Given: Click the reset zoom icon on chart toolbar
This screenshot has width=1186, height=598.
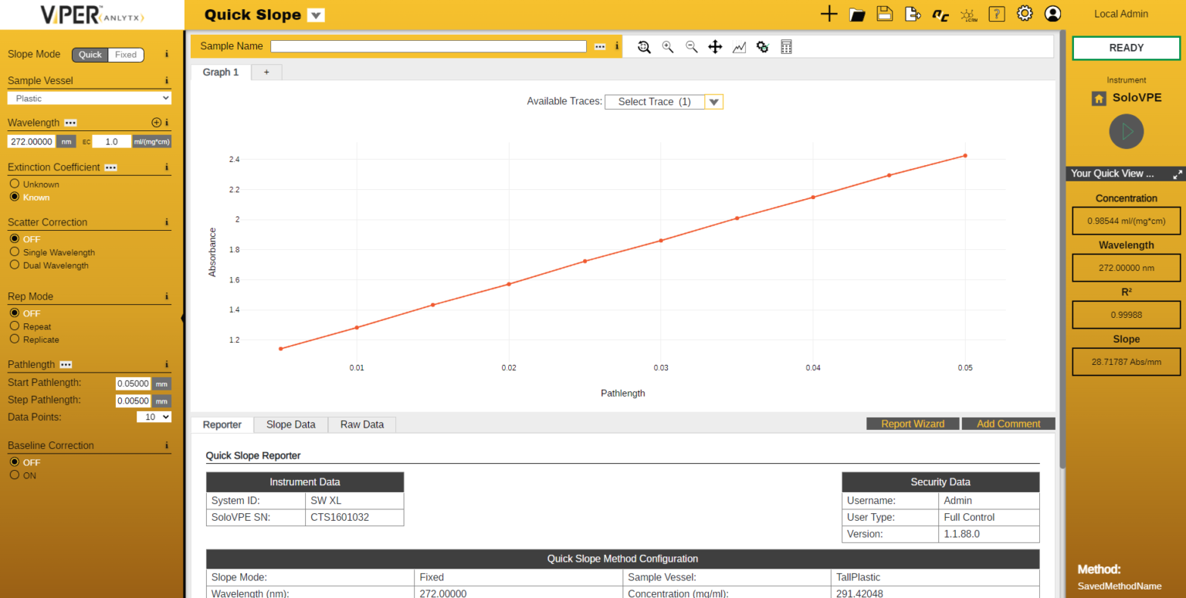Looking at the screenshot, I should [x=644, y=47].
